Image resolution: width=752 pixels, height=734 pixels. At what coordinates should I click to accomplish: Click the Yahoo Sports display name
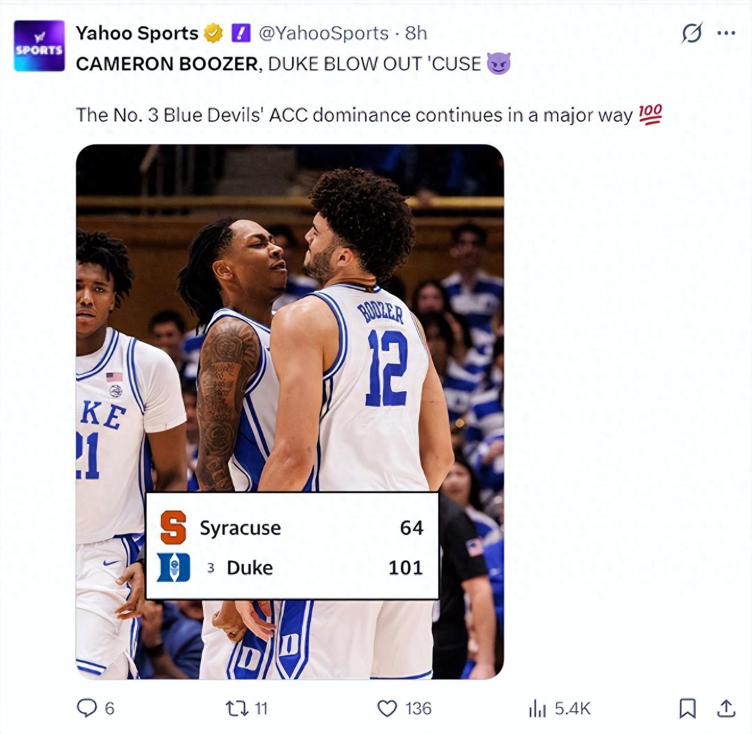(x=137, y=34)
